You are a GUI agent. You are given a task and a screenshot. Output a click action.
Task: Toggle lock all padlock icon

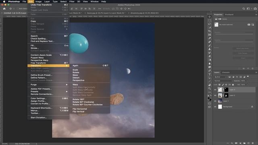233,85
